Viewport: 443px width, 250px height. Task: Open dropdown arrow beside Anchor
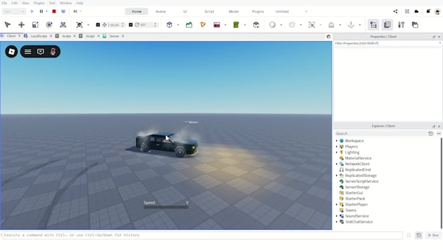360,25
